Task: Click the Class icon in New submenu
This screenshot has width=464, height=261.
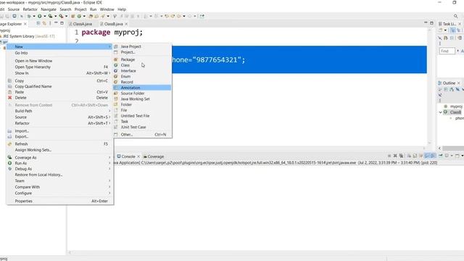Action: click(x=116, y=65)
